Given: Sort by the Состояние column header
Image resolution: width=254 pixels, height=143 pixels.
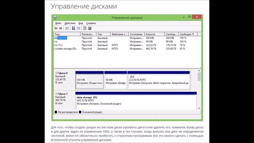Looking at the screenshot, I should point(137,34).
